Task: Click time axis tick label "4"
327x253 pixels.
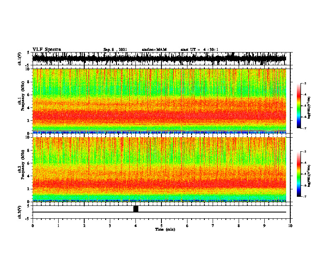Action: pyautogui.click(x=136, y=226)
